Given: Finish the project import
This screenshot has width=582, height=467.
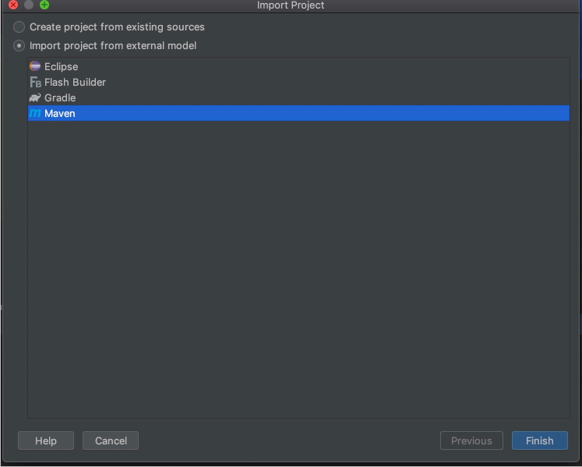Looking at the screenshot, I should pos(540,440).
